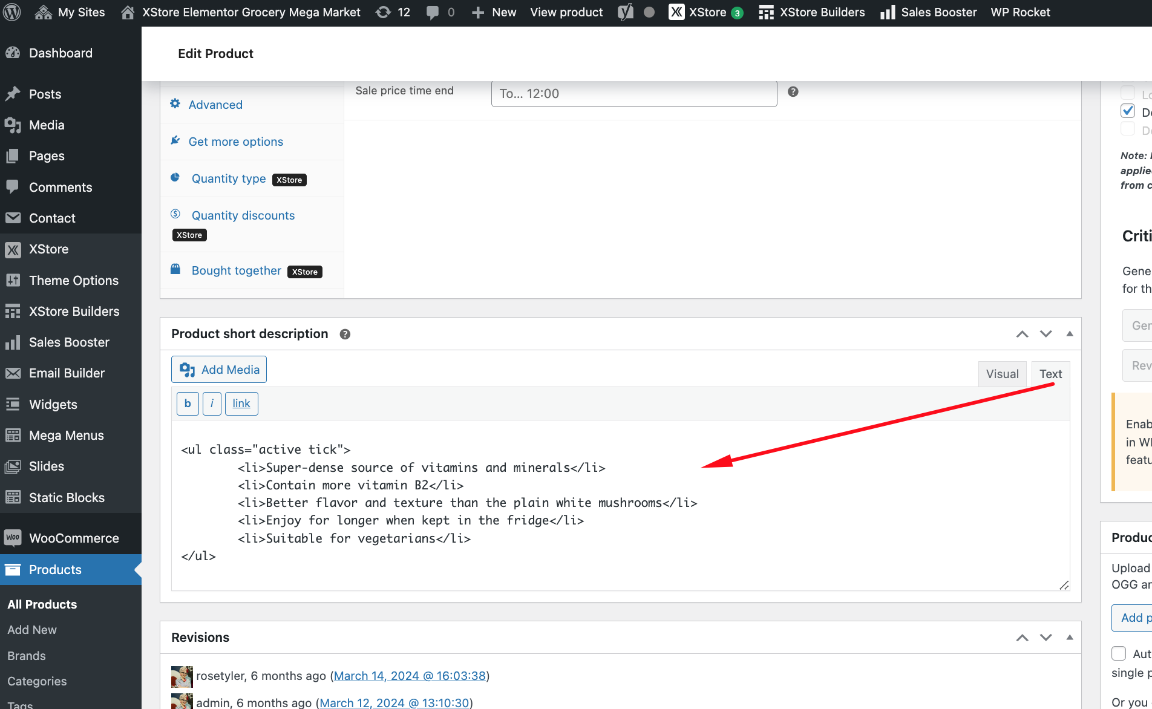
Task: Open the 12 pending updates icon
Action: click(x=393, y=12)
